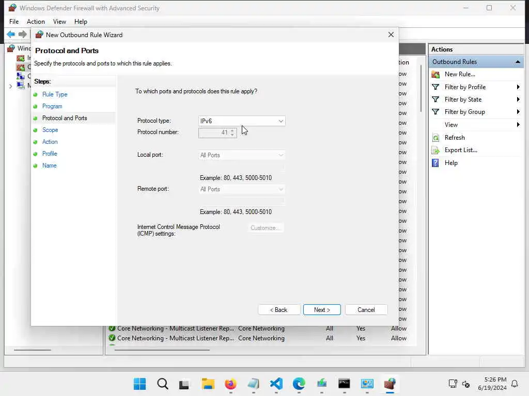The height and width of the screenshot is (396, 529).
Task: Expand the Filter by State submenu arrow
Action: click(x=518, y=100)
